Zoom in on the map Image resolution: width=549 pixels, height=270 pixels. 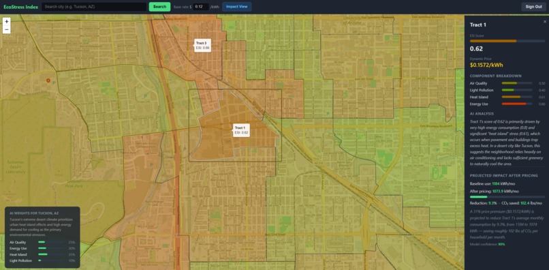7,21
